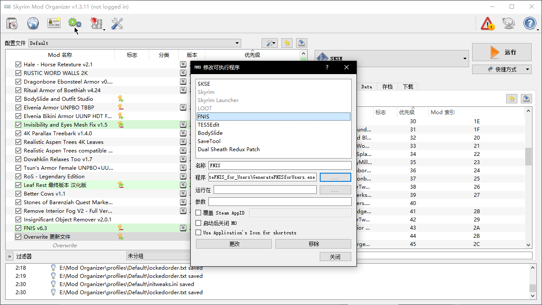Click lightbulb icon of initweaks.ini log entry
Viewport: 542px width, 305px height.
coord(54,284)
